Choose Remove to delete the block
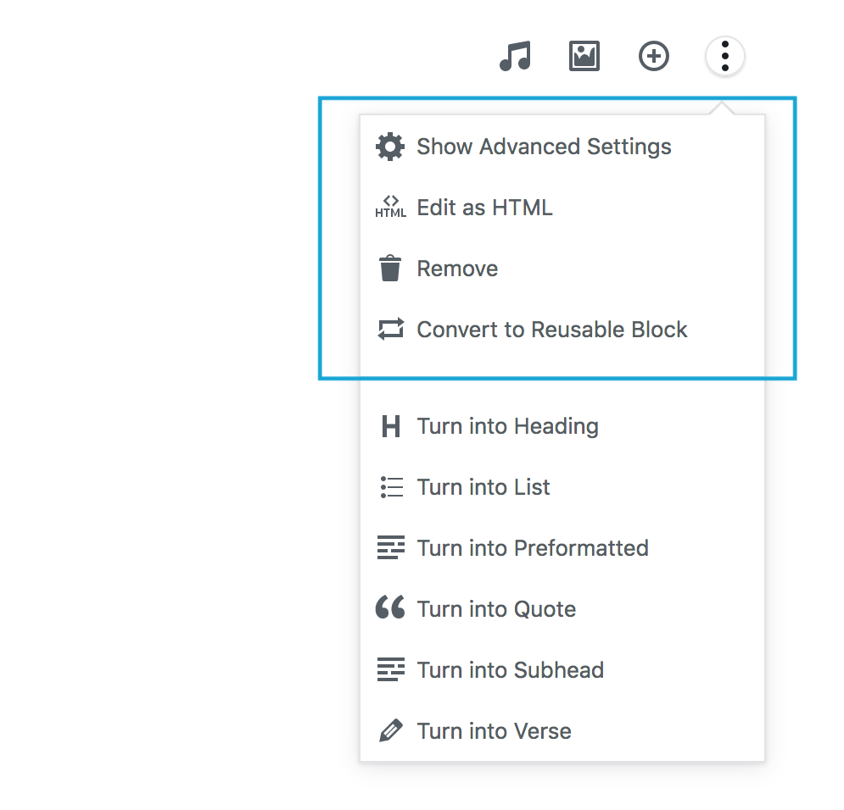Viewport: 844px width, 810px height. pos(457,268)
